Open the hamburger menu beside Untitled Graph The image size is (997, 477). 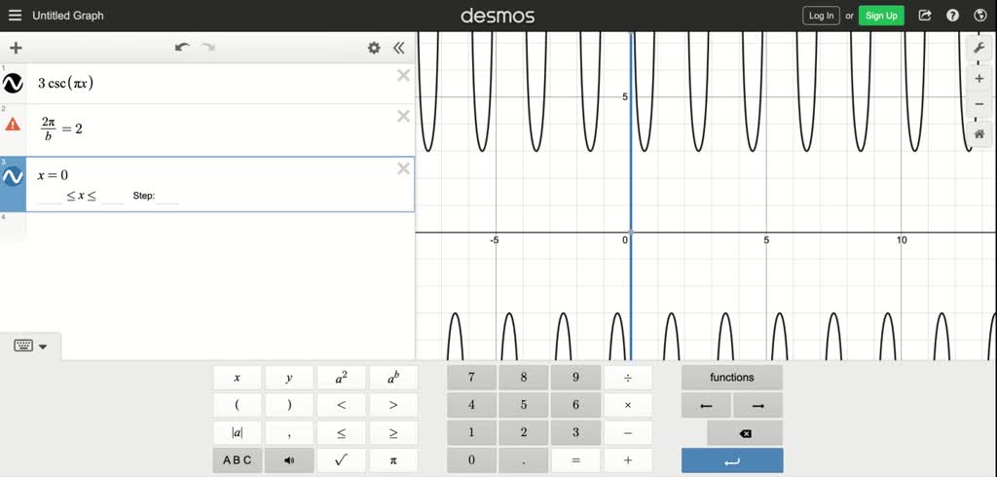click(15, 16)
